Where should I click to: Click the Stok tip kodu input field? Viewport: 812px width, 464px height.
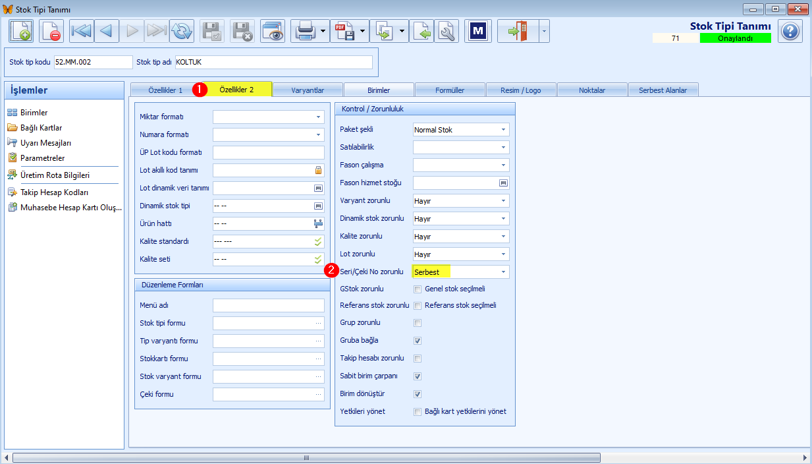pos(93,62)
